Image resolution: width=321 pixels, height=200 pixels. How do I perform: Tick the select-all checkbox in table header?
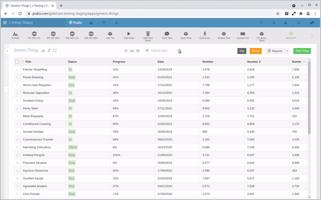tap(17, 62)
